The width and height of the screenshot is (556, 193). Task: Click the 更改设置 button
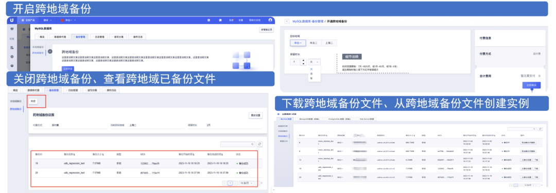point(255,115)
